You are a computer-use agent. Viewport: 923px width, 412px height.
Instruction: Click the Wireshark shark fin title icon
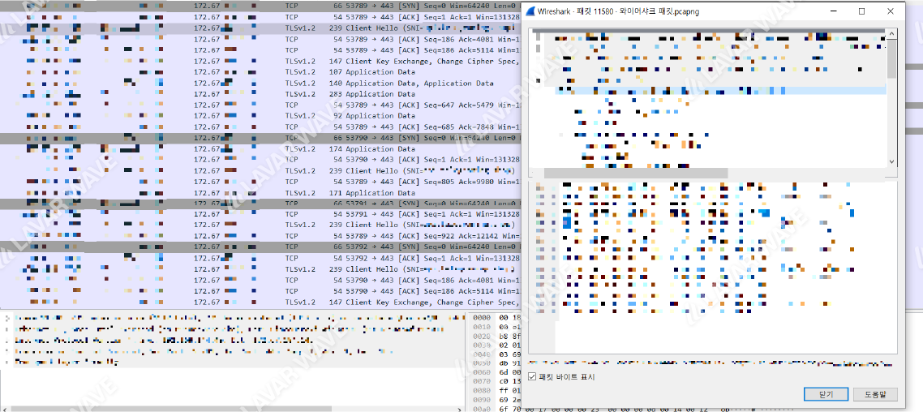[530, 11]
